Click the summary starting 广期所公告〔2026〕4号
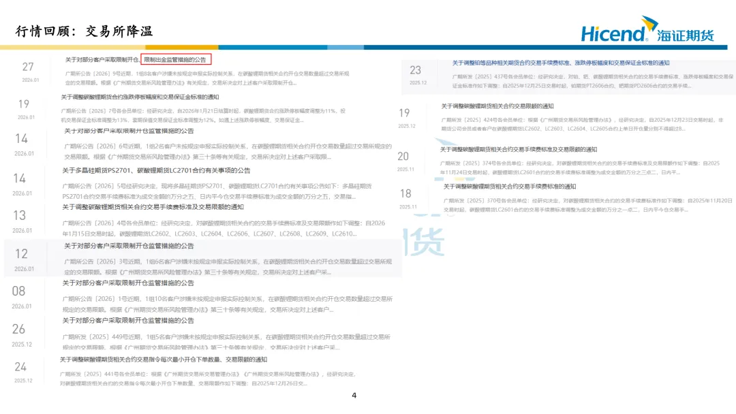This screenshot has height=414, width=736. pos(224,228)
